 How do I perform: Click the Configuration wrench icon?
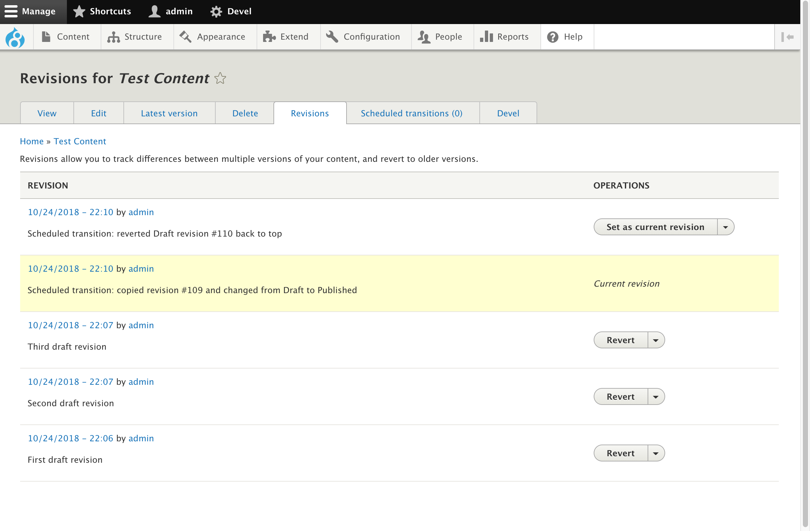[x=332, y=36]
